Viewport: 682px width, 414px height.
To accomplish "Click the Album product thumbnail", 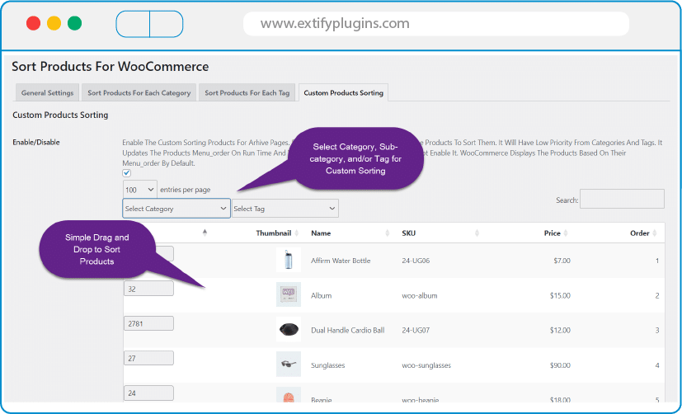I will 288,295.
